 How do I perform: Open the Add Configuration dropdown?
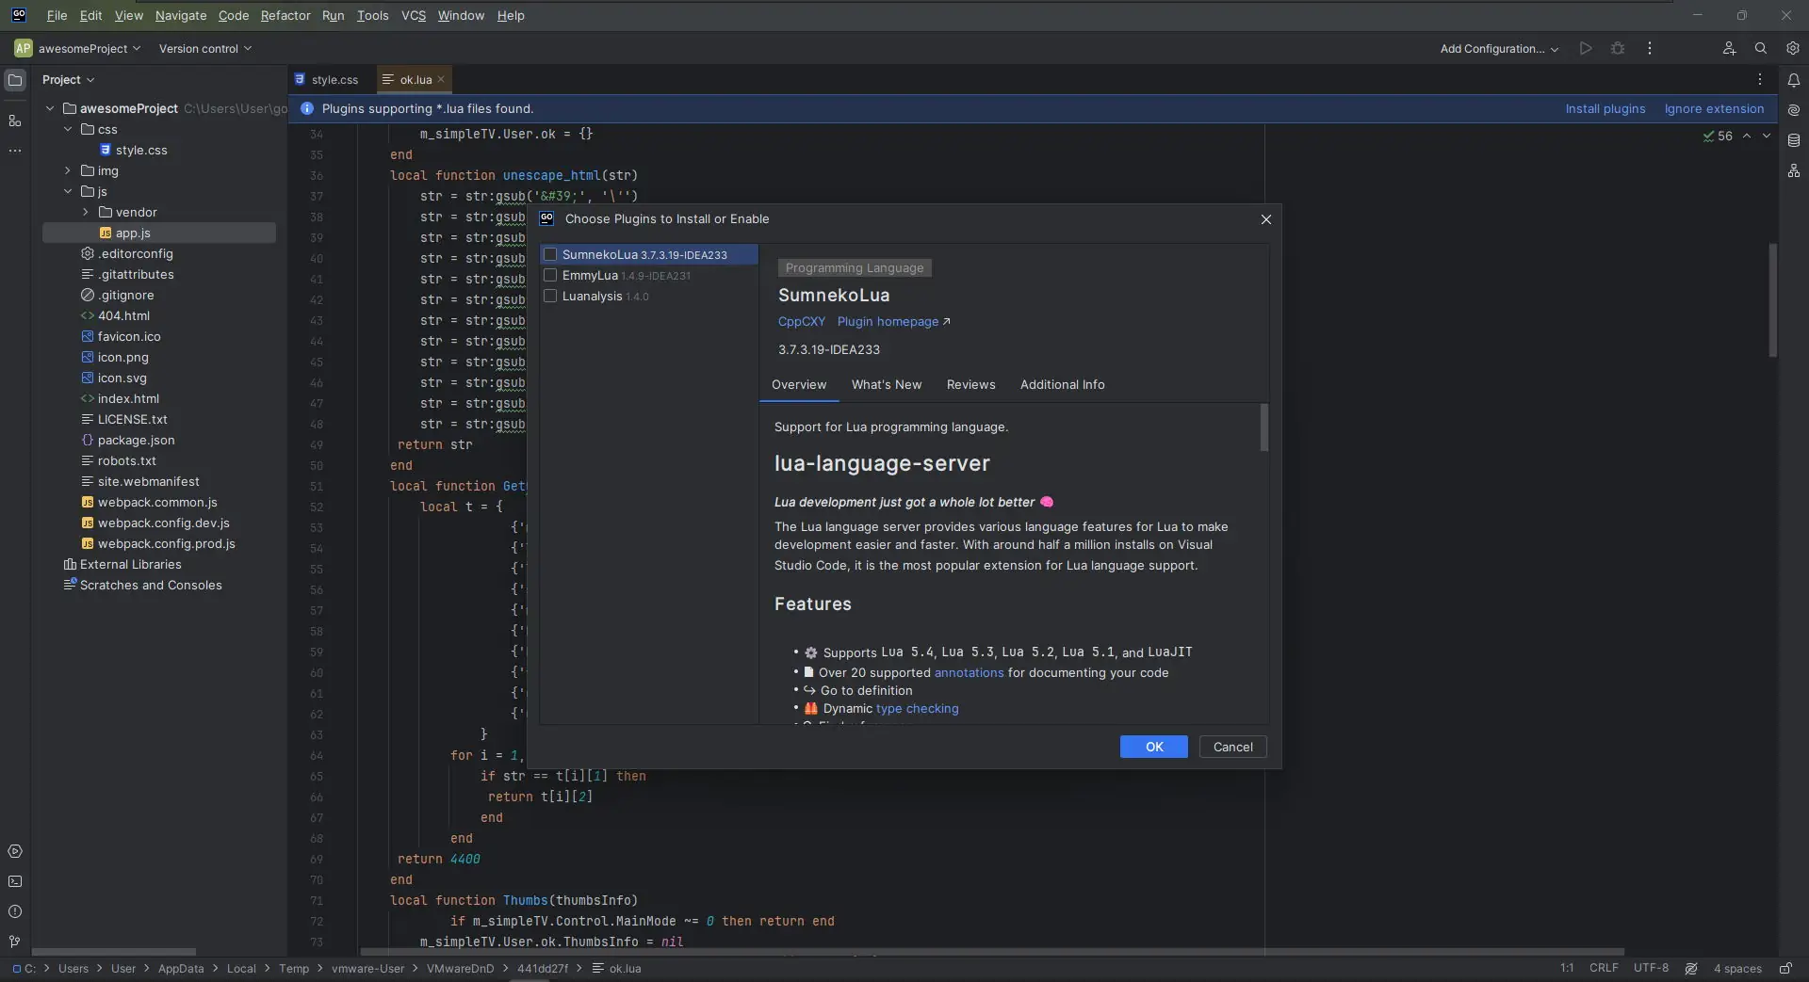(1499, 48)
